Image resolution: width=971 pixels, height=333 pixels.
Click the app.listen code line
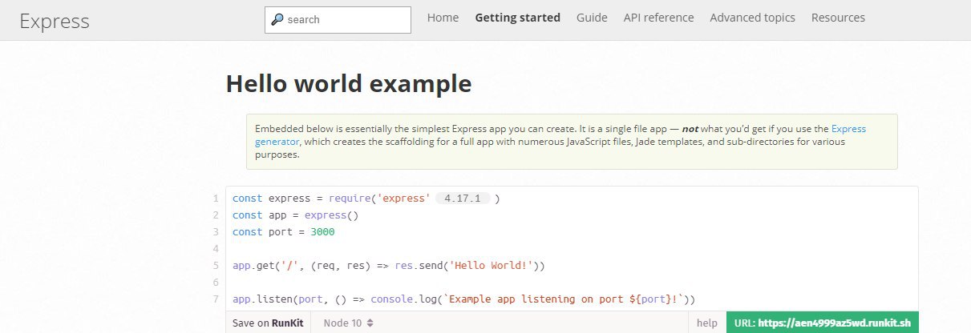463,299
